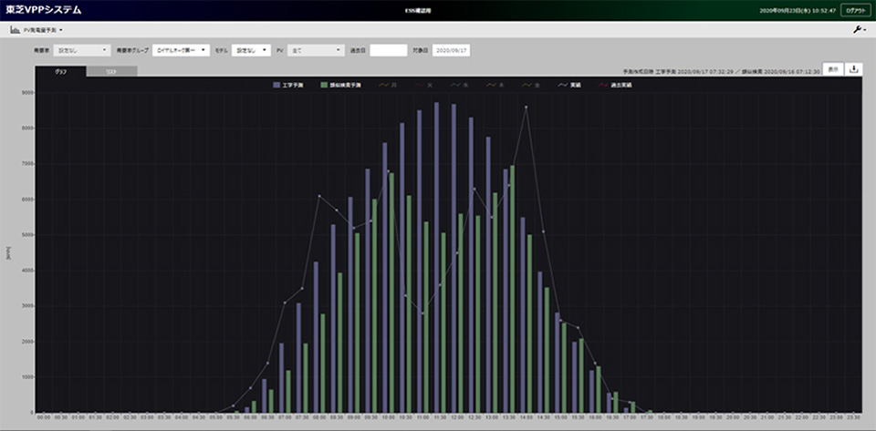Hide the 実績 line series in legend
Viewport: 876px width, 431px height.
coord(571,86)
